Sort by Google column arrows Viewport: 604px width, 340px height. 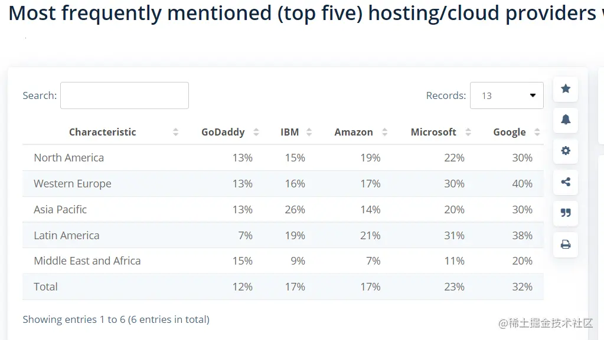coord(537,132)
